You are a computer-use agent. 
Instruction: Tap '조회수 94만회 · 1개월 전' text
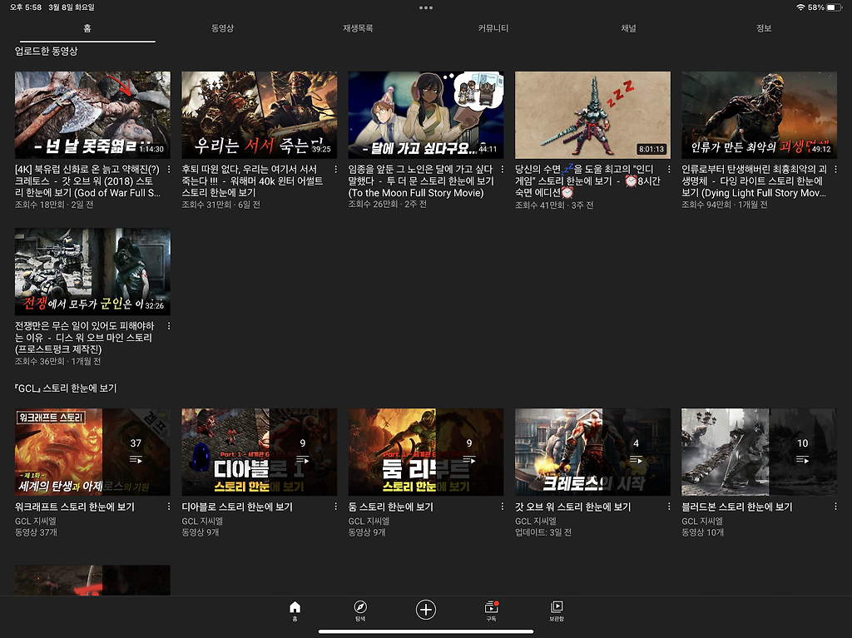tap(725, 205)
